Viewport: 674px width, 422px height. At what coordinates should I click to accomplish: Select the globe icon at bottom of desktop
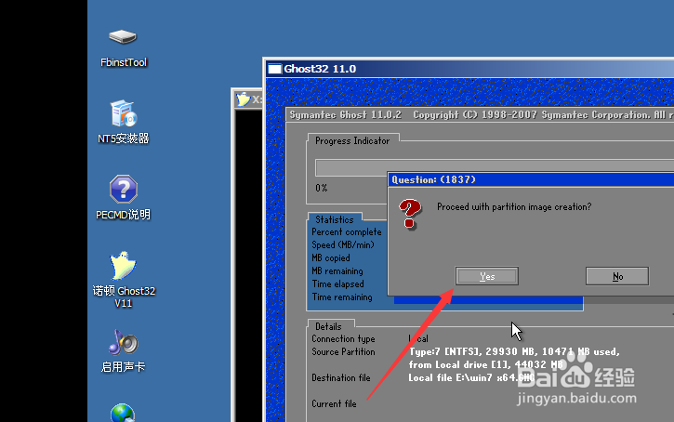[123, 413]
